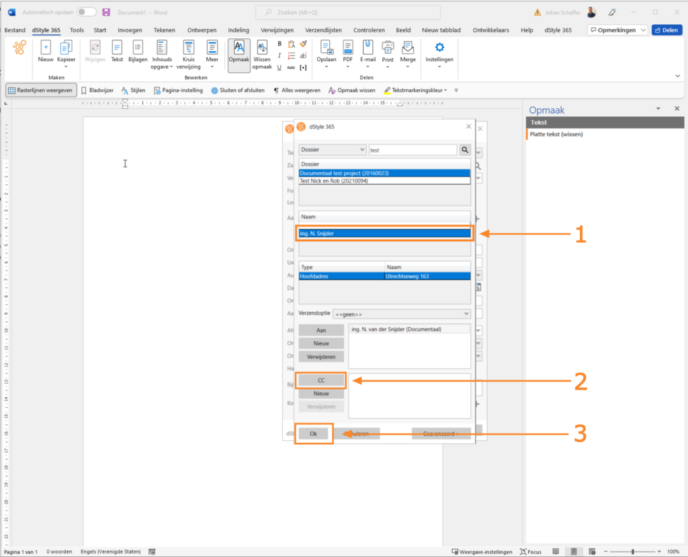
Task: Click Weergave-instellingen in status bar
Action: 482,552
